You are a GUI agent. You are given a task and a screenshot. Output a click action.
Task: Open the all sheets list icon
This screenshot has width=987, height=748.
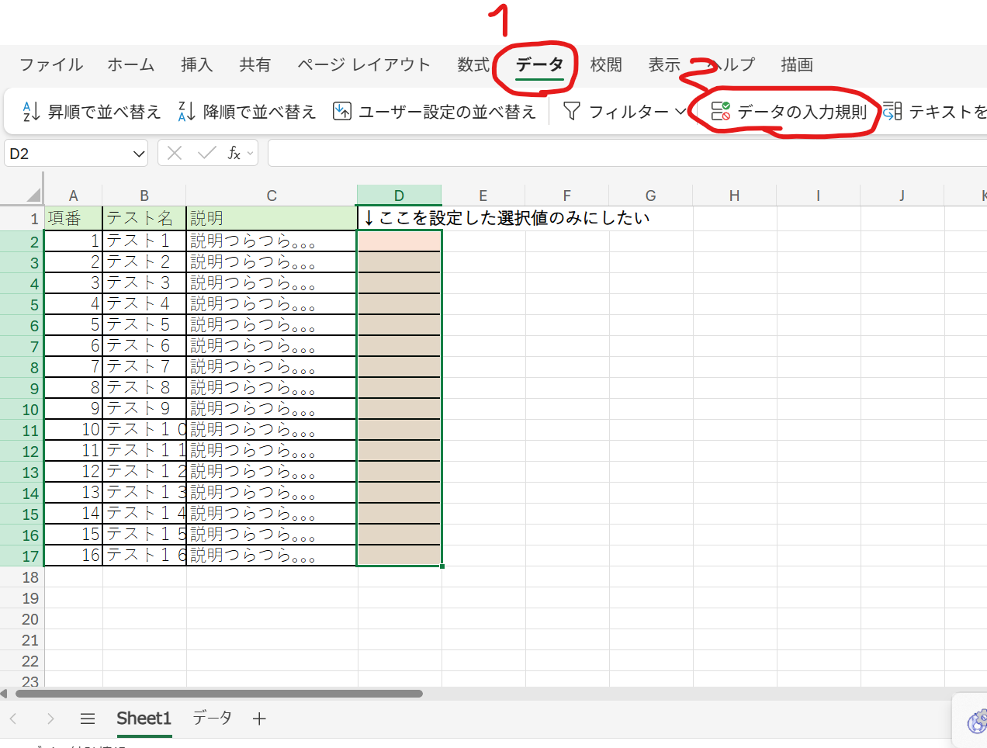[88, 719]
